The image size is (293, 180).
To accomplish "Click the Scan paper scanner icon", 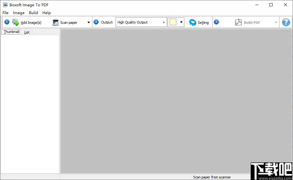I will [x=56, y=22].
